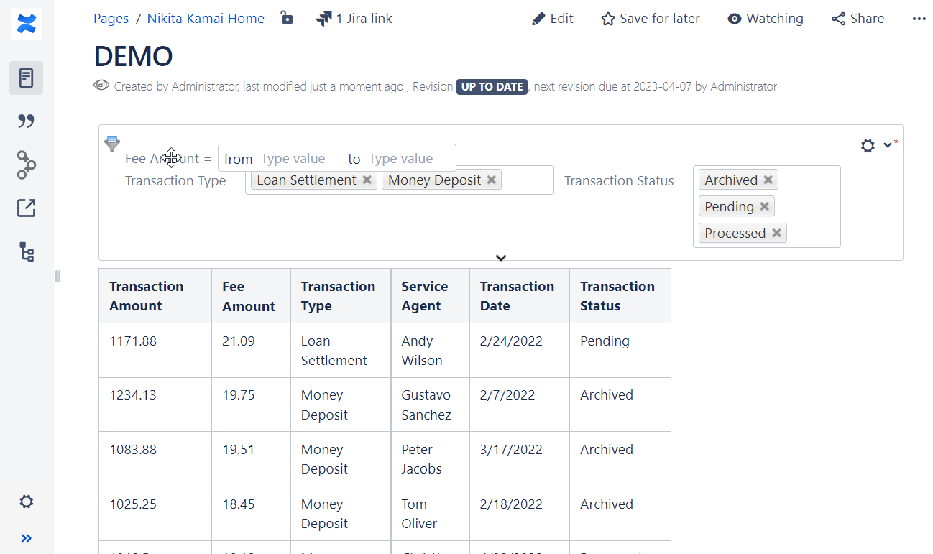Click the Save for later button
The width and height of the screenshot is (933, 554).
[x=651, y=19]
